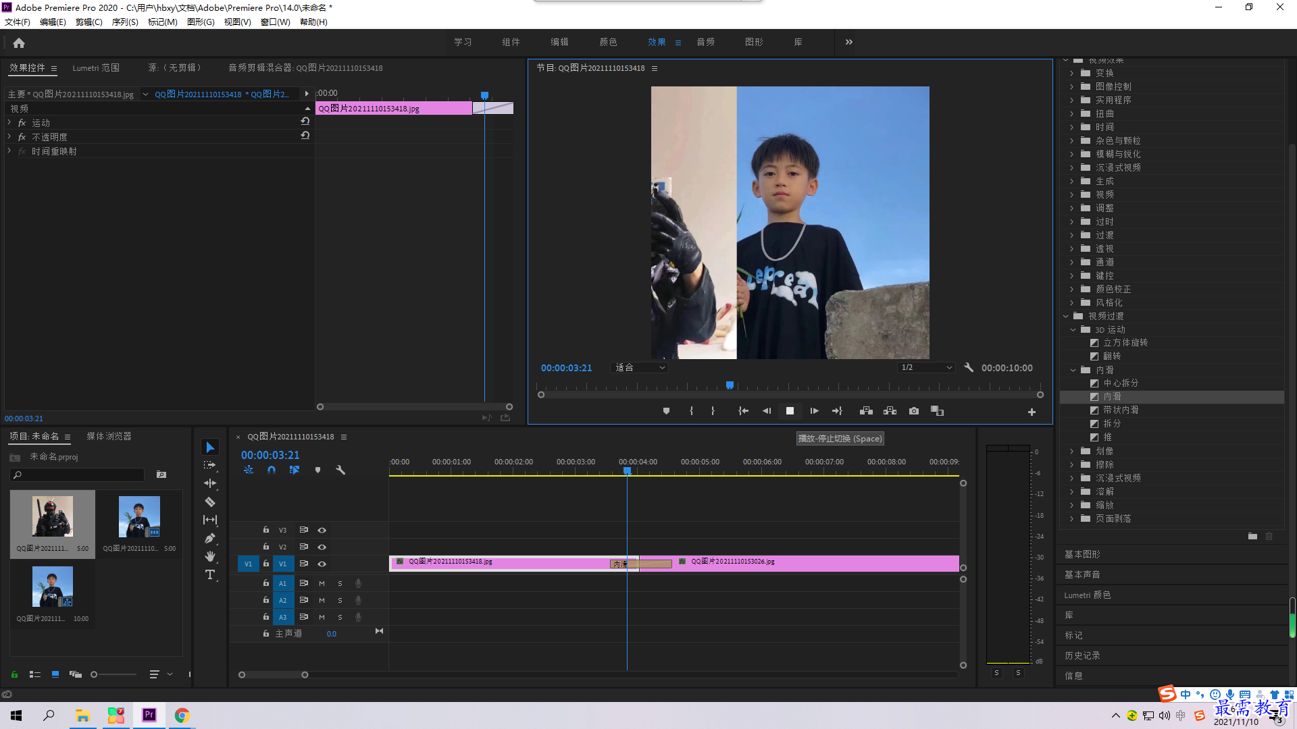Open the 媒体浏览器 tab
This screenshot has width=1297, height=729.
click(x=109, y=436)
